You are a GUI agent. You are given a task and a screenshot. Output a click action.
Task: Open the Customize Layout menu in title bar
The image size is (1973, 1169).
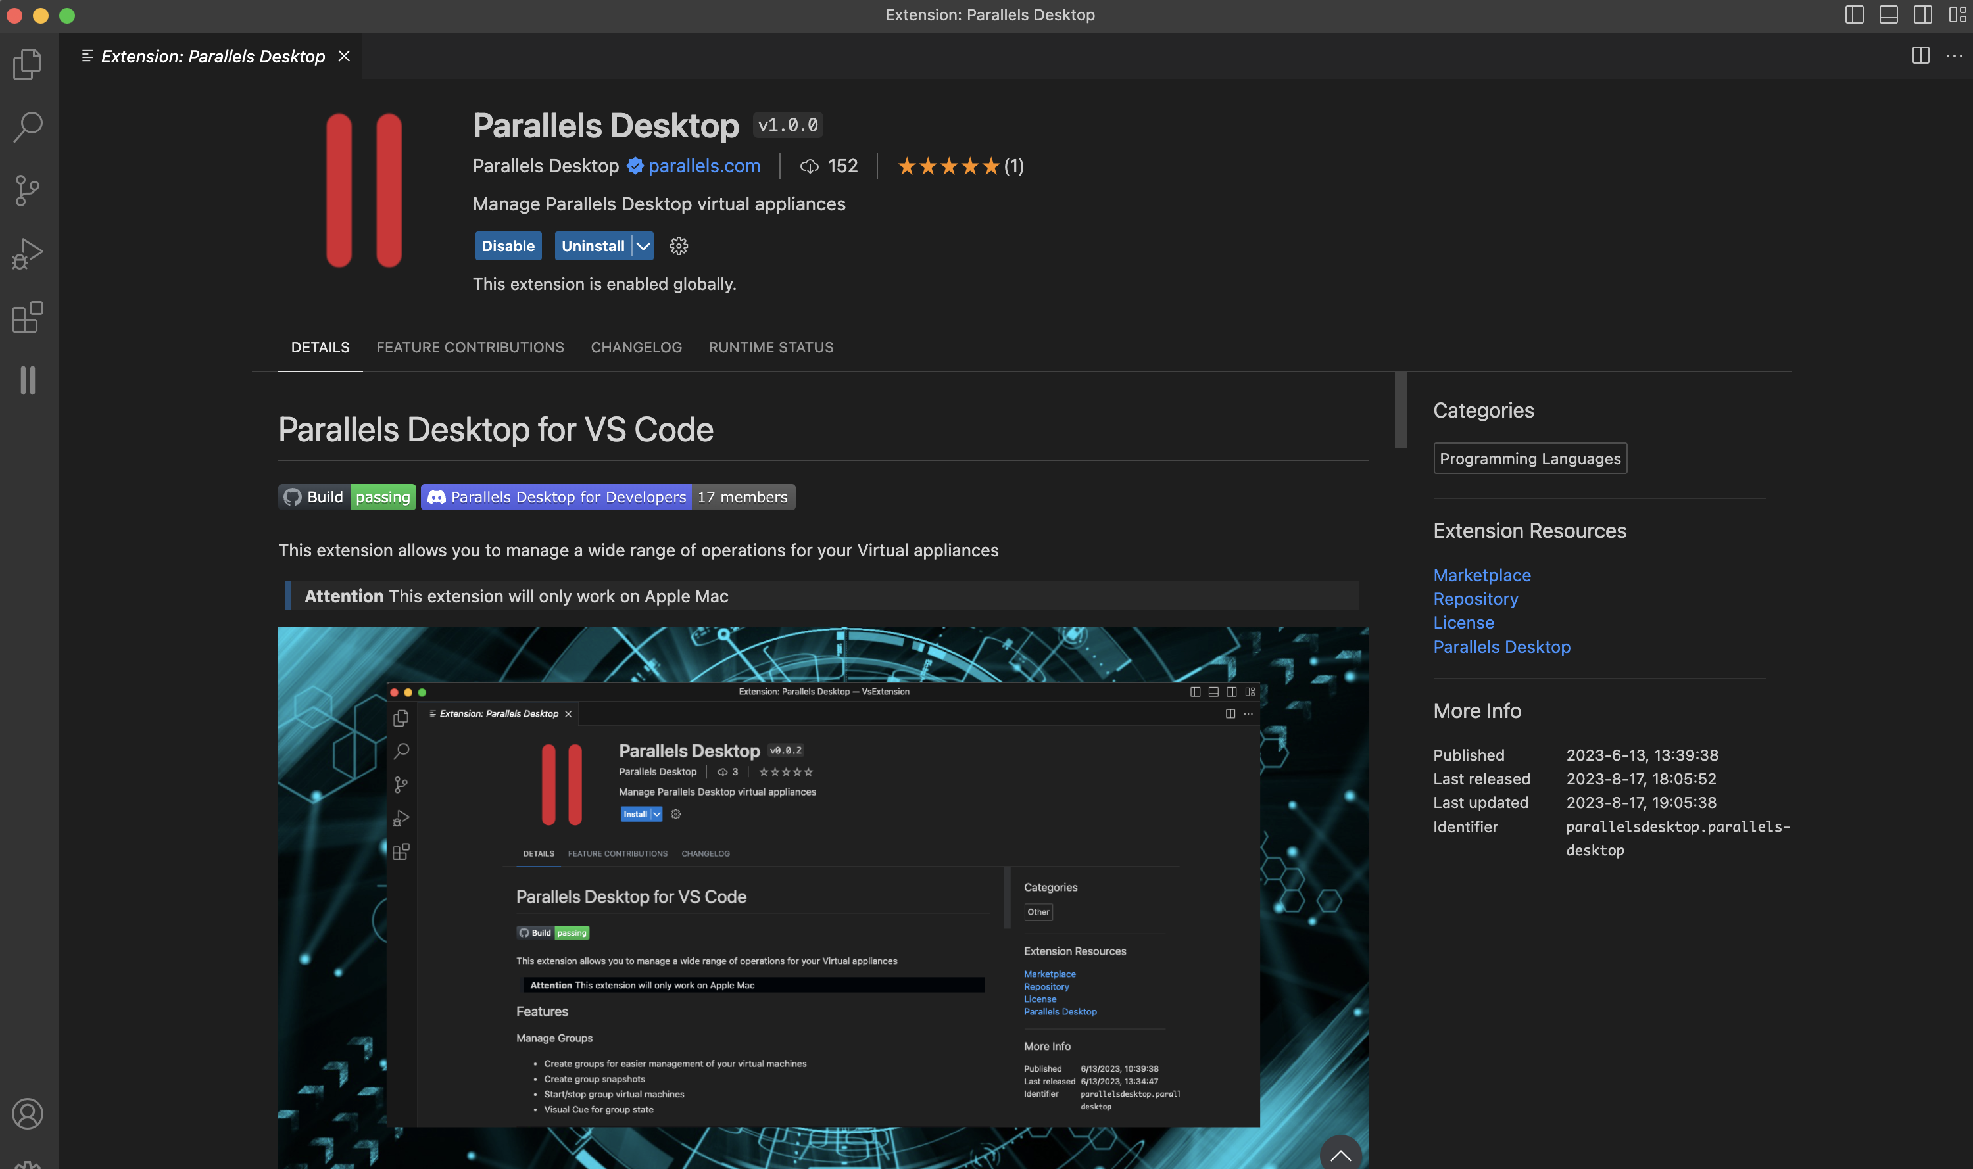(1957, 15)
